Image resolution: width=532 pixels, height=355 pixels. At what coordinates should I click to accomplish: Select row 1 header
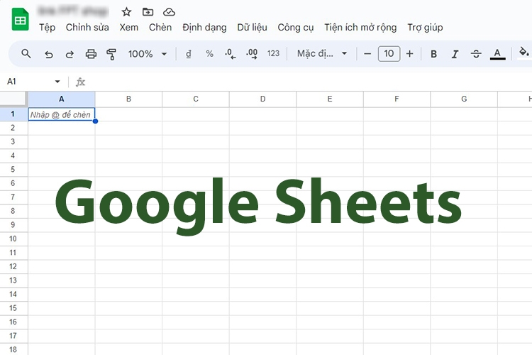[13, 114]
